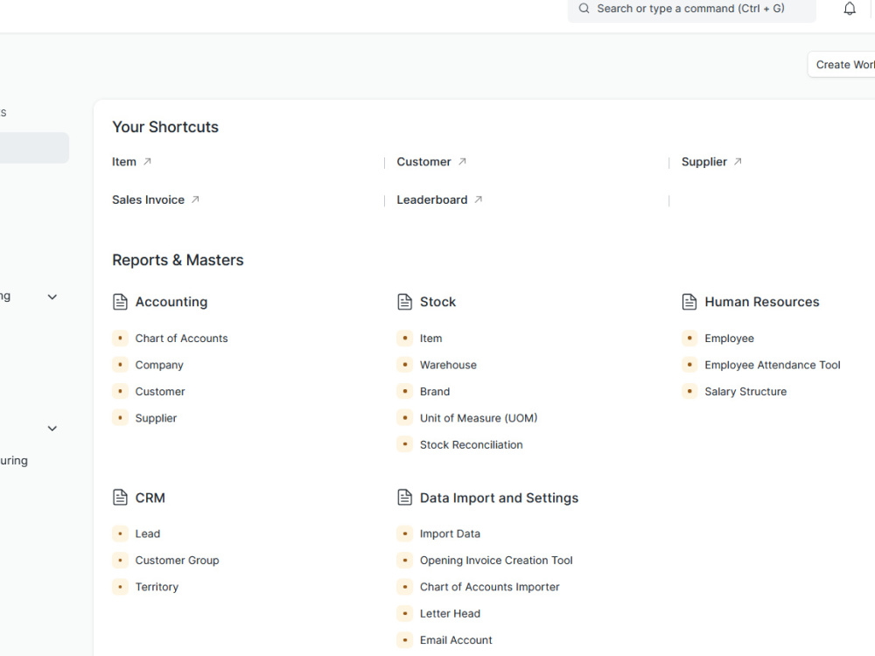Open Employee Attendance Tool

[x=773, y=365]
